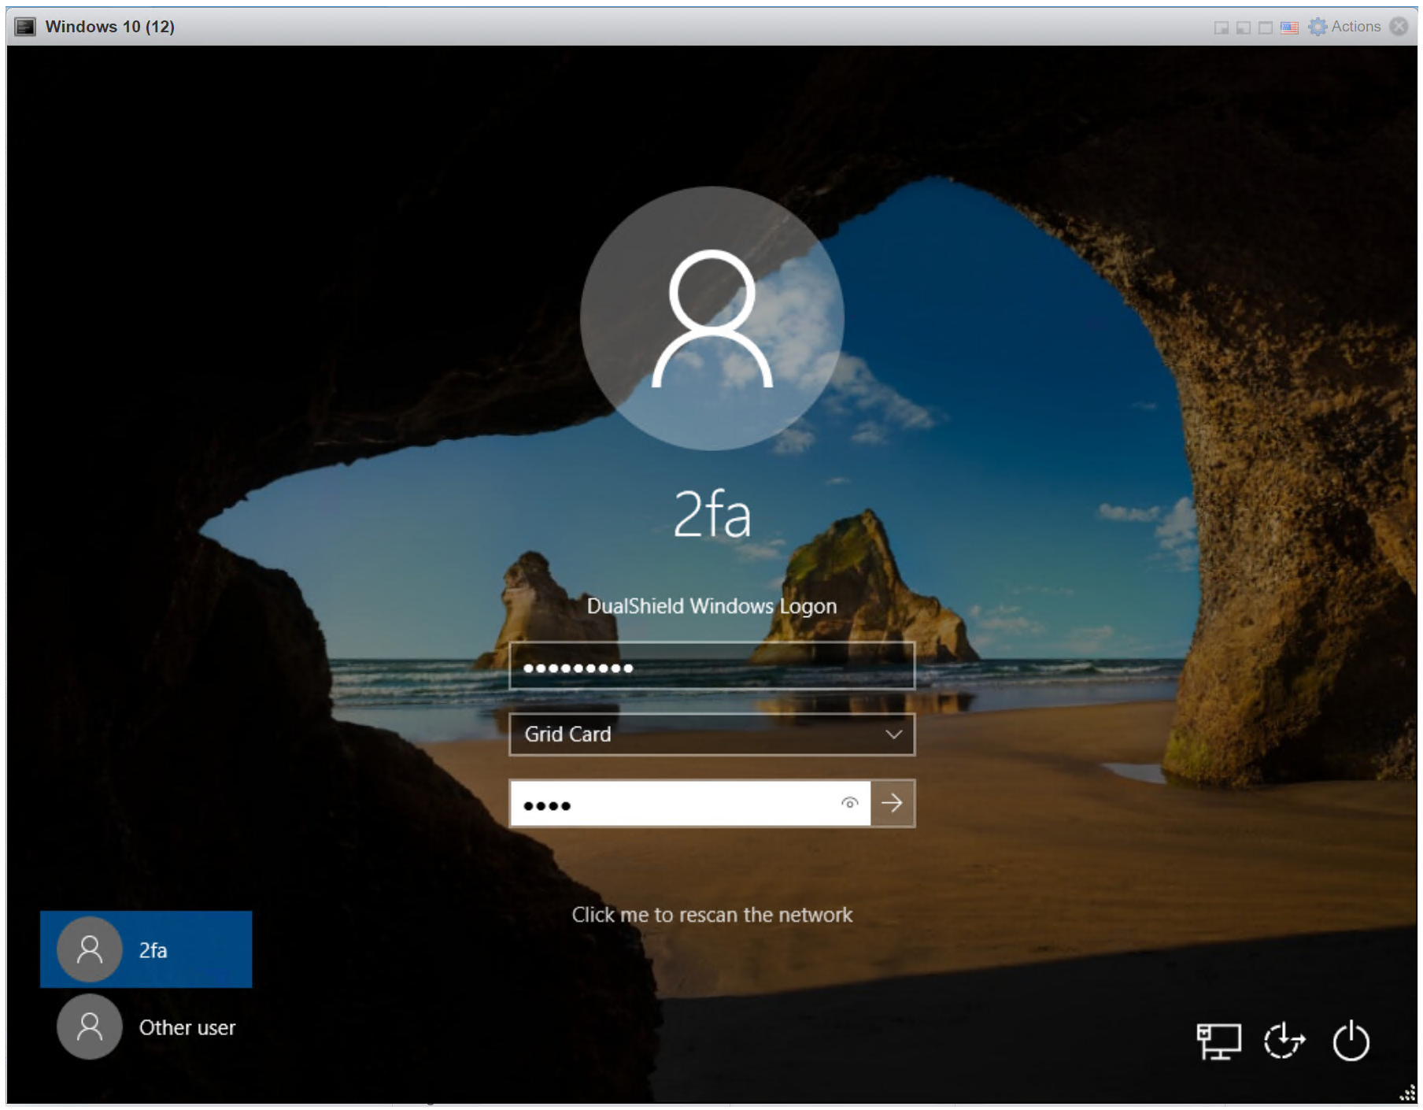Image resolution: width=1423 pixels, height=1110 pixels.
Task: Focus the DualShield password field
Action: click(x=711, y=667)
